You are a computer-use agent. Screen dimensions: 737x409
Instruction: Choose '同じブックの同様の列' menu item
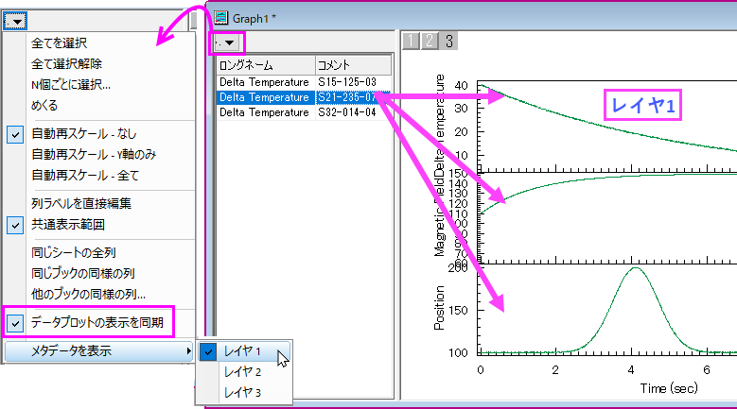[x=82, y=273]
